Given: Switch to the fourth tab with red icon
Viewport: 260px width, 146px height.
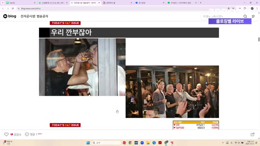Looking at the screenshot, I should (117, 3).
